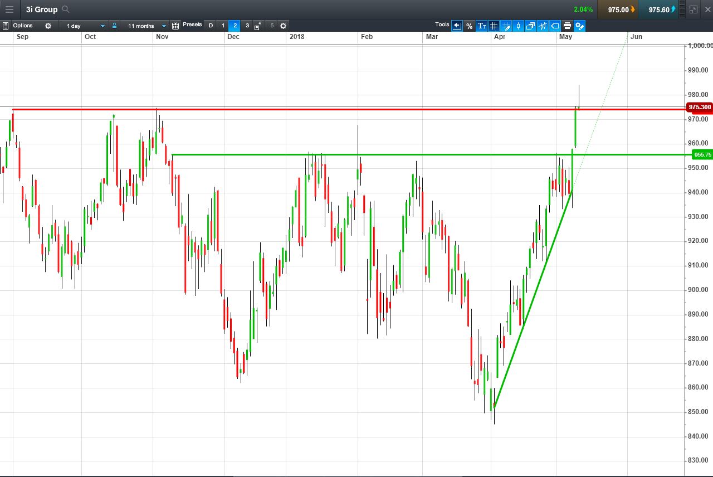Click the 2.04% change value
The width and height of the screenshot is (713, 477).
(x=583, y=9)
